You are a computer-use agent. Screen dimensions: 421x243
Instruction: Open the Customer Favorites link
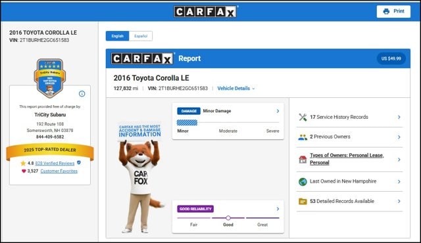point(59,171)
